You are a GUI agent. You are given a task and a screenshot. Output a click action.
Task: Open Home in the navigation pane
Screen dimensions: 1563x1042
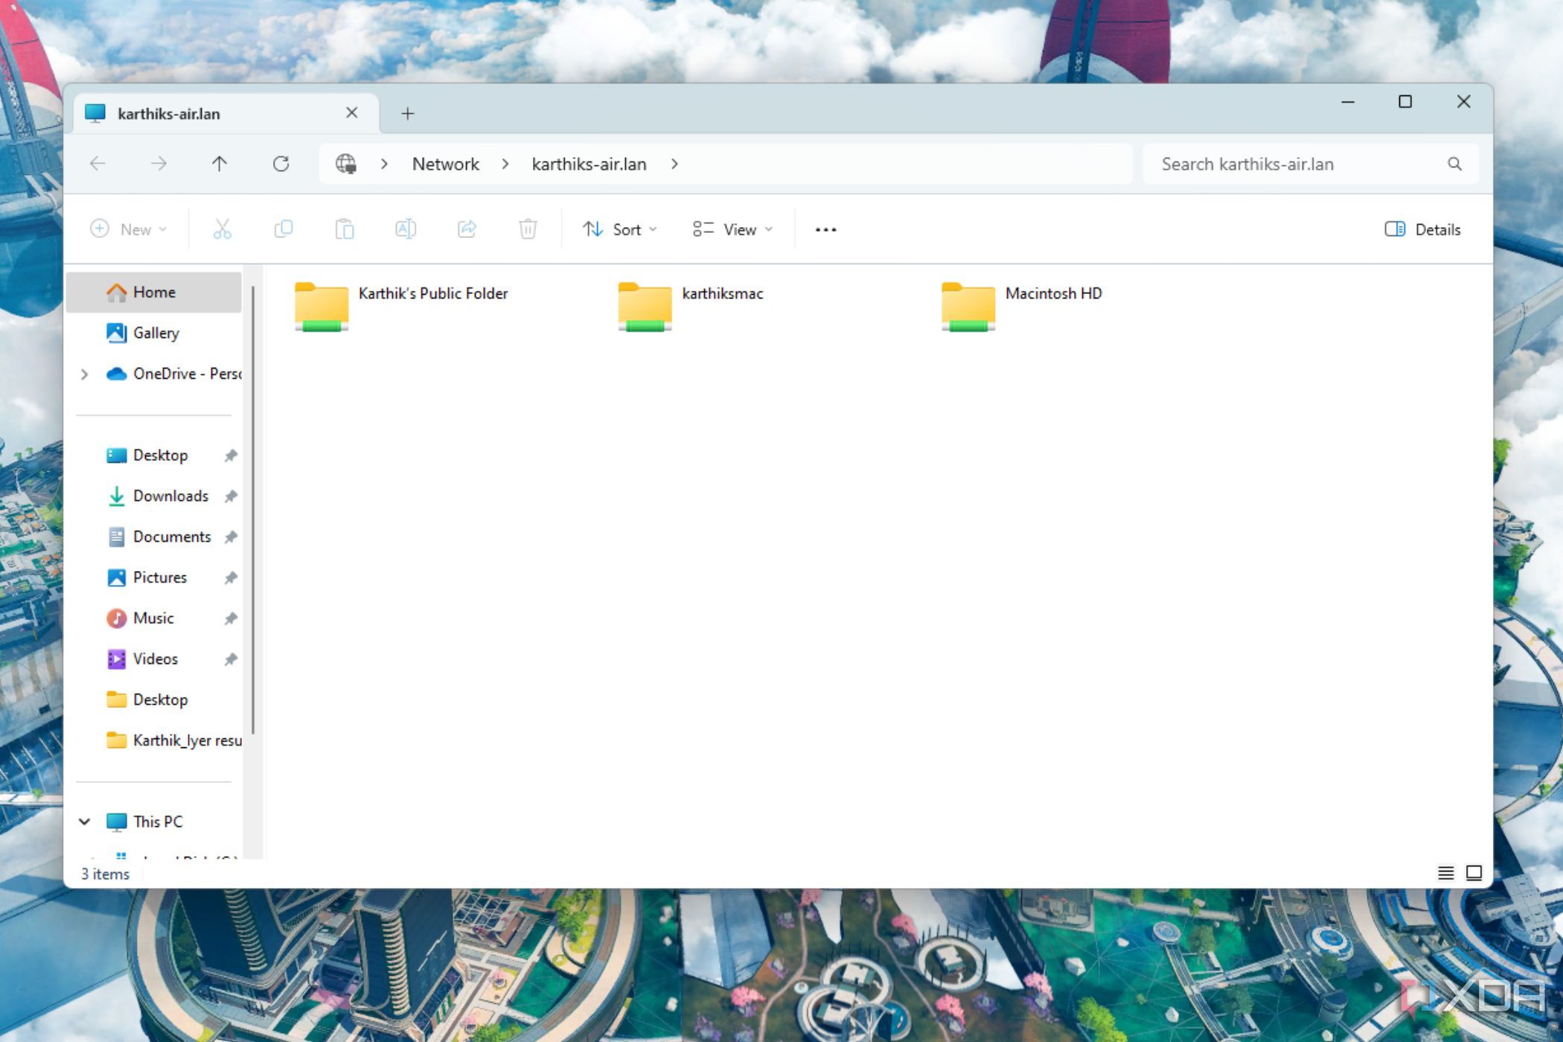155,292
